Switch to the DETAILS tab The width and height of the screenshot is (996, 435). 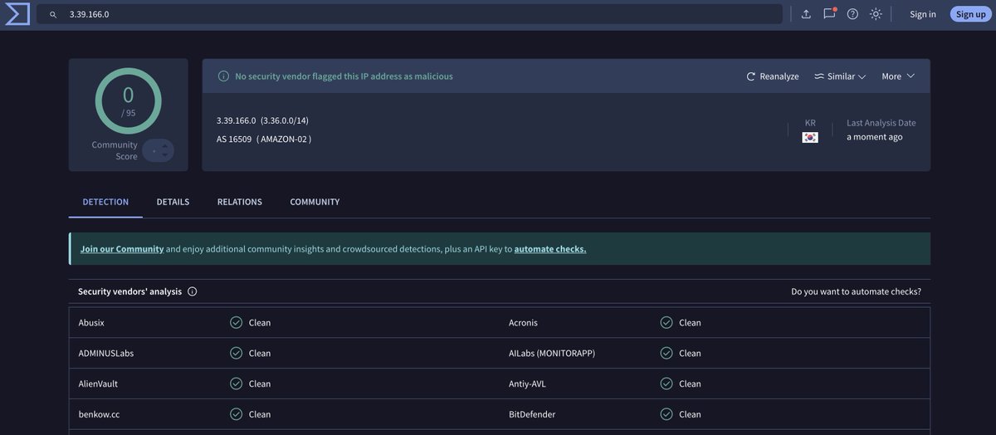[x=173, y=202]
